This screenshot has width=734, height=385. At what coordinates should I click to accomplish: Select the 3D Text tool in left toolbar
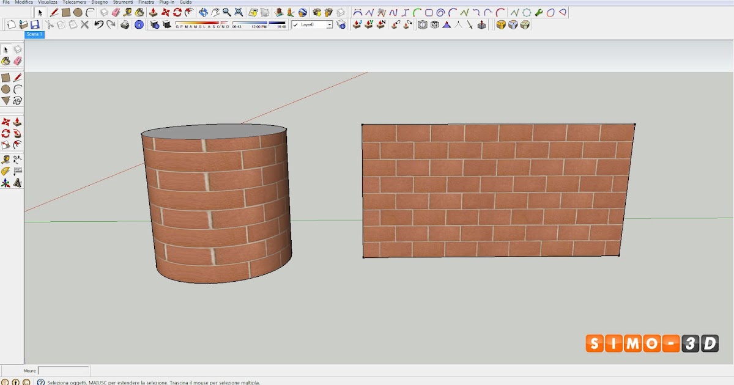(17, 183)
